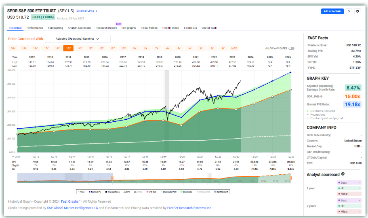Select the 10Y time range button

click(124, 49)
